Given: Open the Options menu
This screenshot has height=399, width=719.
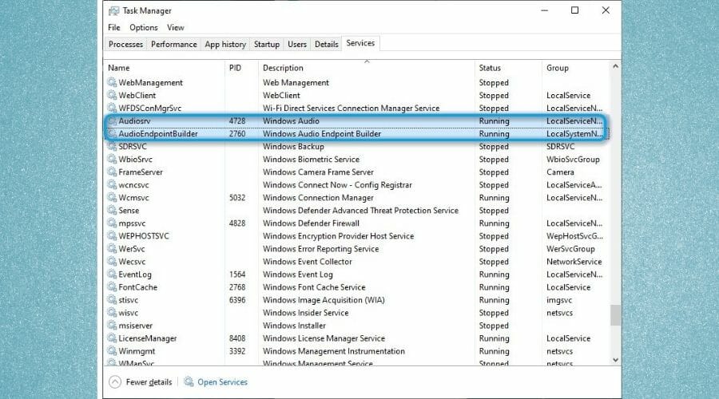Looking at the screenshot, I should click(x=144, y=27).
